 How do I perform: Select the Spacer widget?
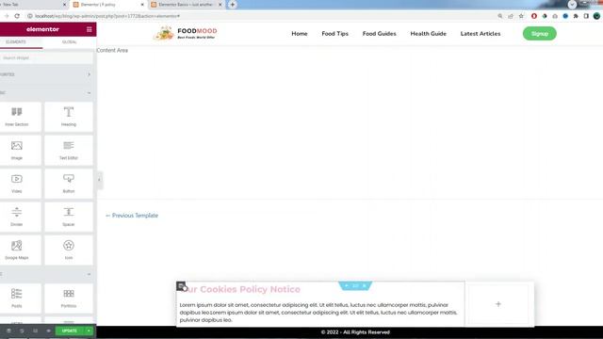click(x=69, y=217)
